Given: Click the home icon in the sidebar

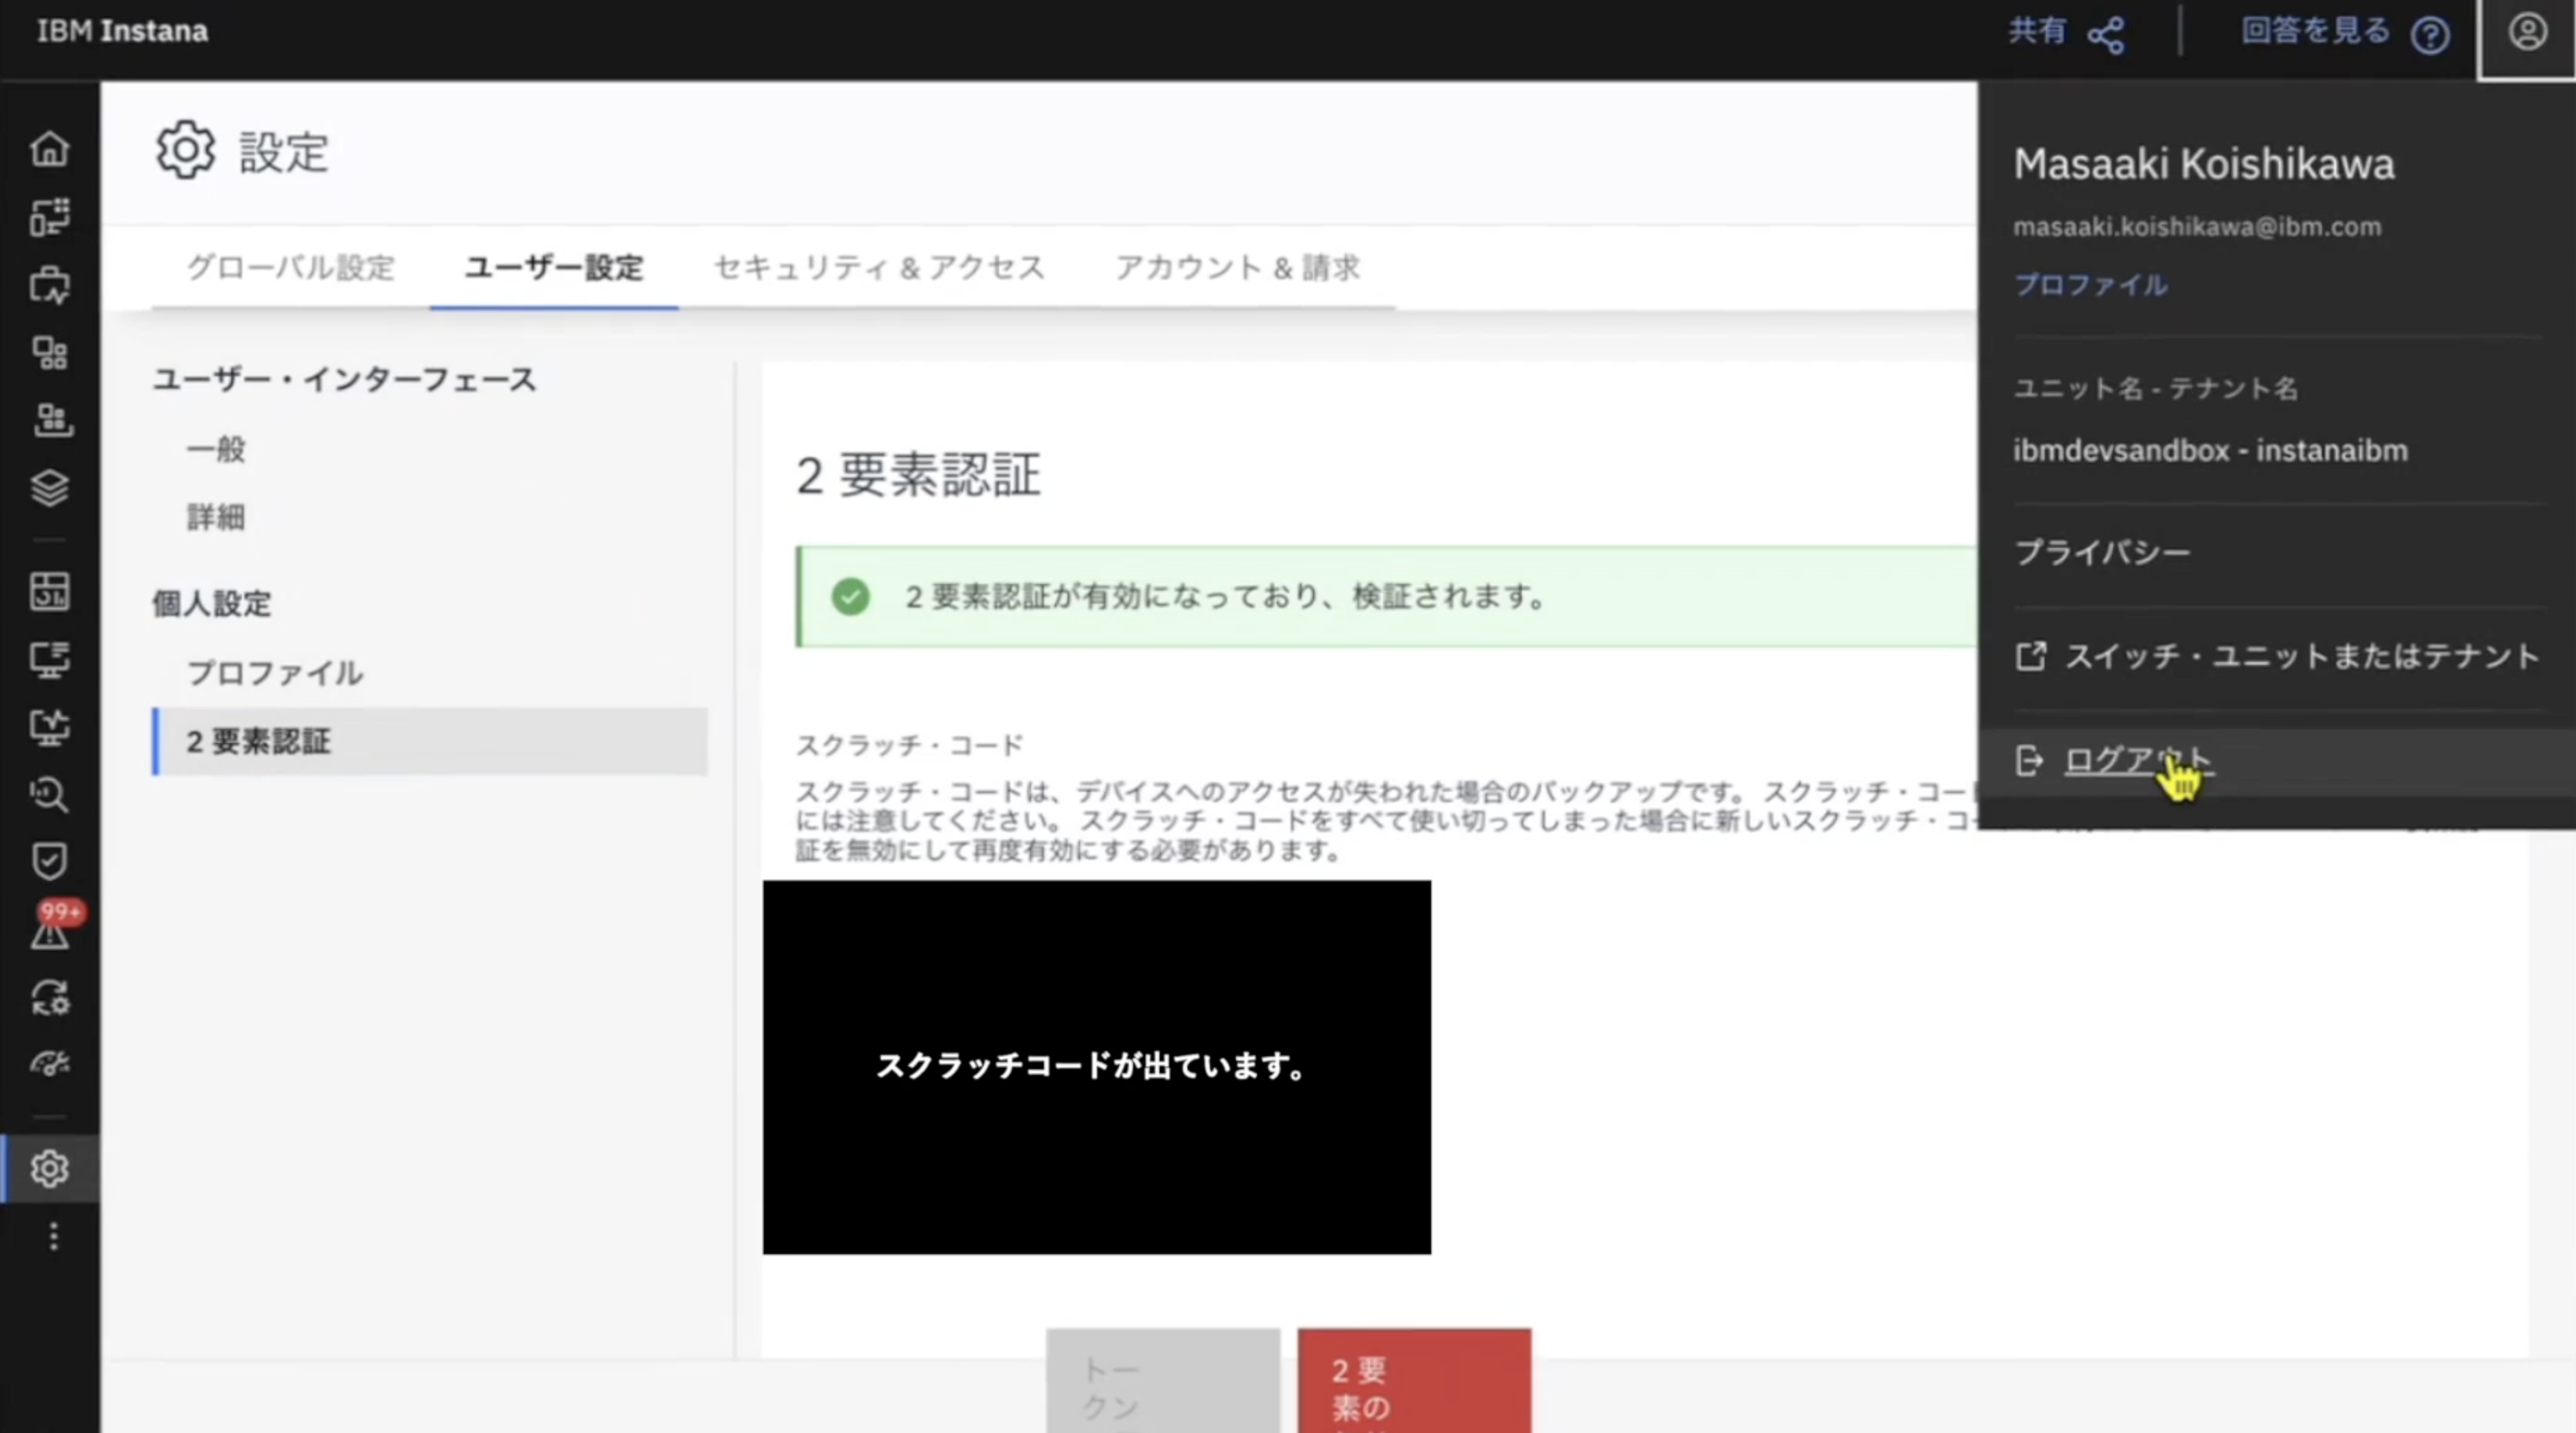Looking at the screenshot, I should coord(49,149).
